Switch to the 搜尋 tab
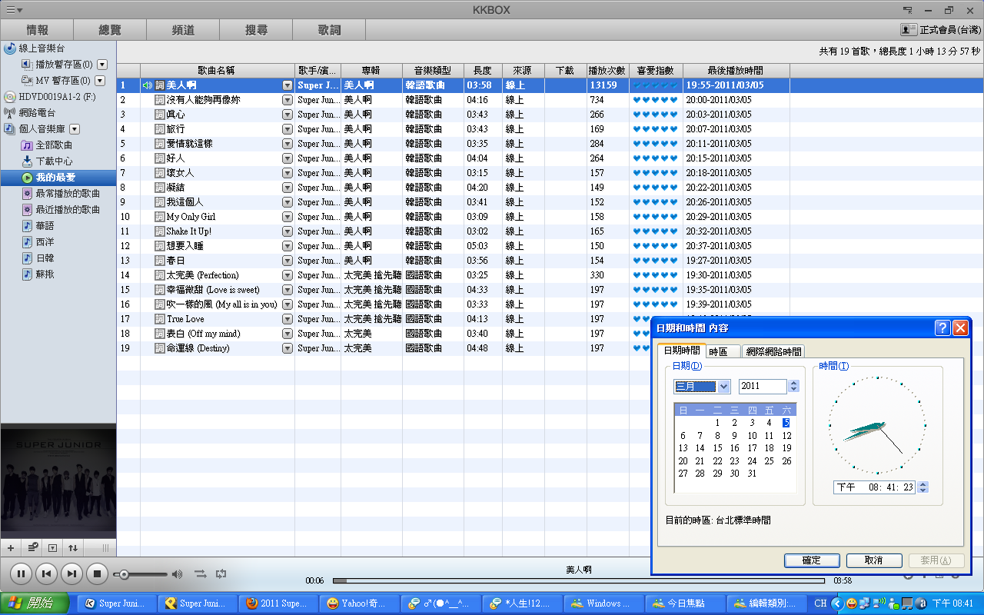Viewport: 984px width, 615px height. (256, 30)
